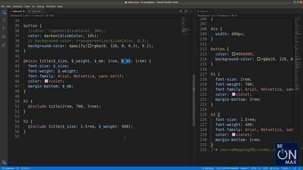Image resolution: width=303 pixels, height=170 pixels.
Task: Click the split editor icon in left editor
Action: click(186, 11)
